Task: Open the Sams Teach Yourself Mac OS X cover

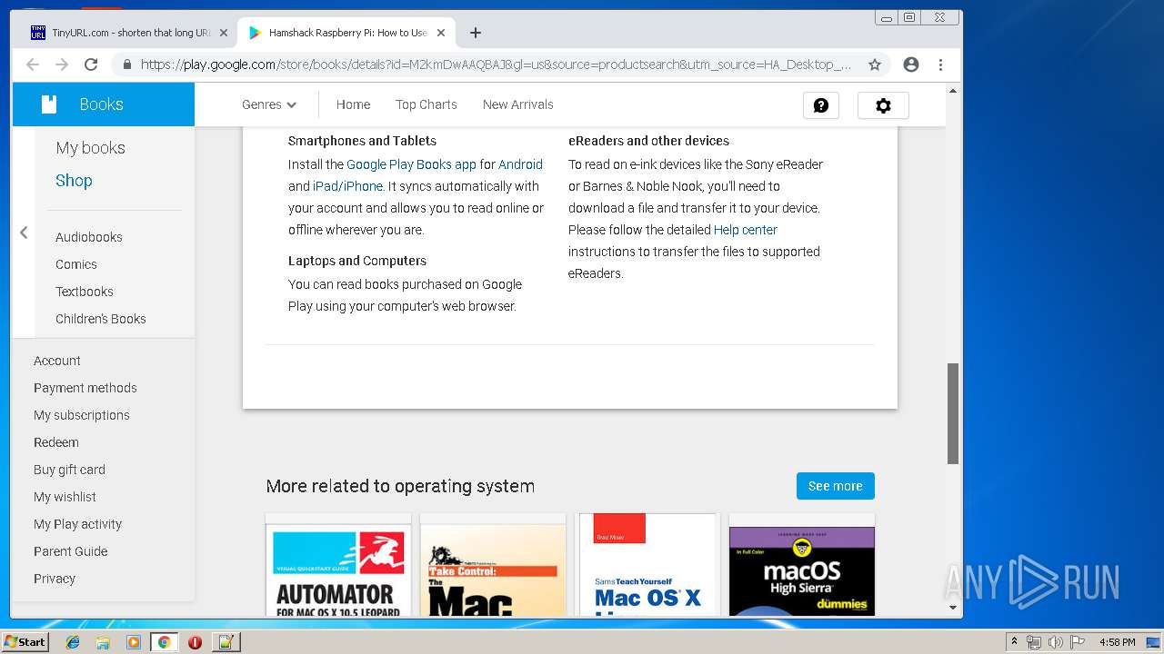Action: pos(647,565)
